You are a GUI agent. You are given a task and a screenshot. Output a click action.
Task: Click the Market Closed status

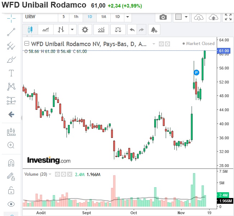(x=199, y=44)
